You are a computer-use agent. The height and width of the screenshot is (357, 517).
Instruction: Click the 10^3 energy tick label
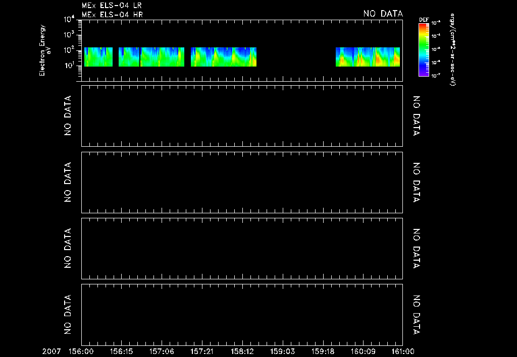tap(69, 35)
